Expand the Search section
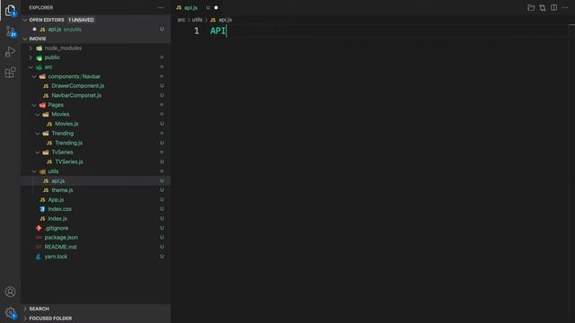The height and width of the screenshot is (323, 575). tap(25, 309)
